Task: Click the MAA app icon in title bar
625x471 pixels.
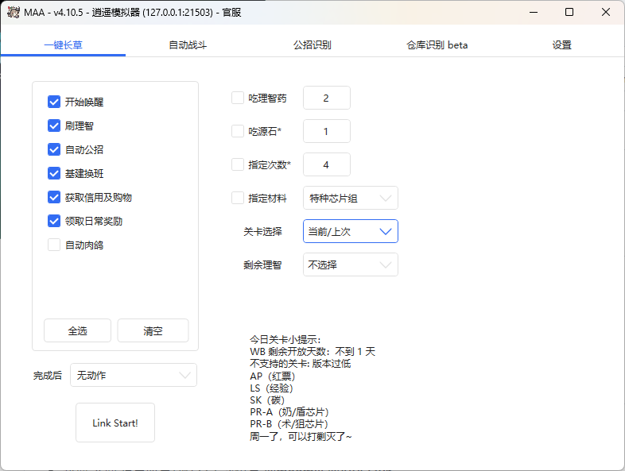Action: pyautogui.click(x=14, y=13)
